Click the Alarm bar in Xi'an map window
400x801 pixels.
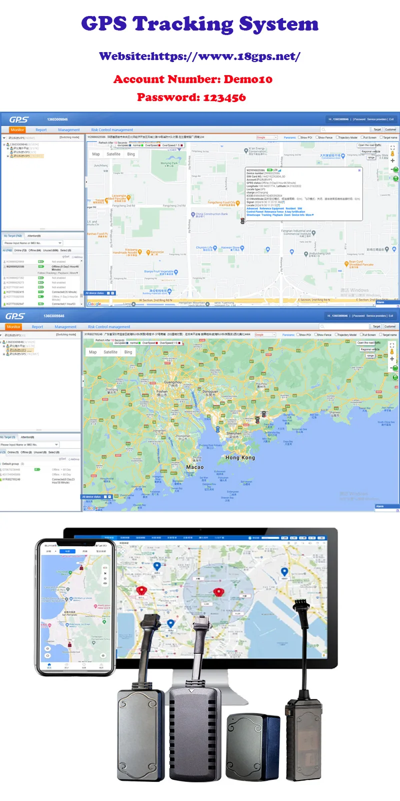point(387,302)
